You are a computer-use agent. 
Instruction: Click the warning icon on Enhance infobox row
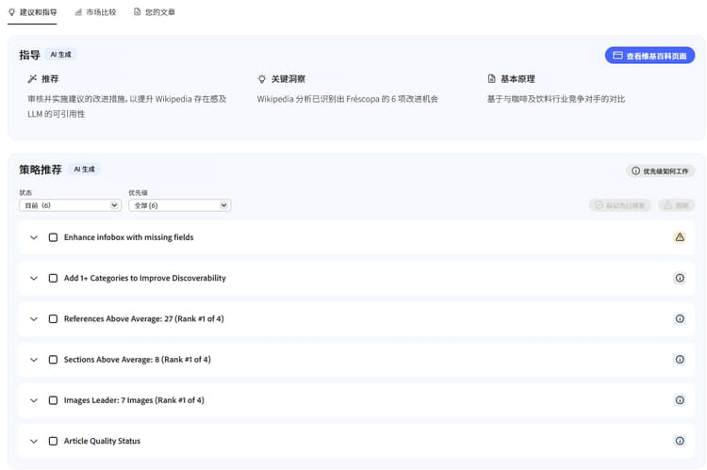[x=680, y=237]
